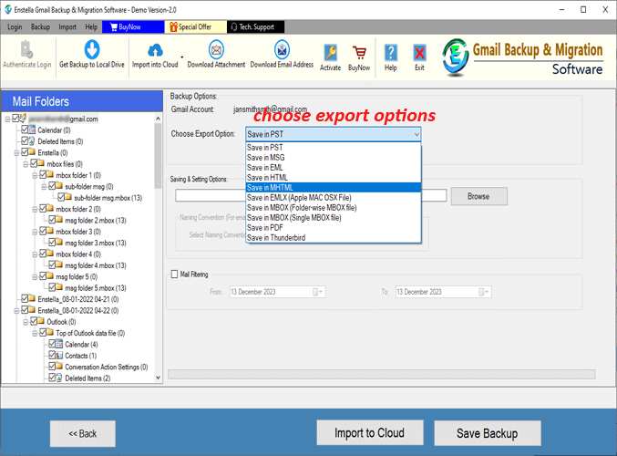
Task: Click the Browse button
Action: click(478, 196)
